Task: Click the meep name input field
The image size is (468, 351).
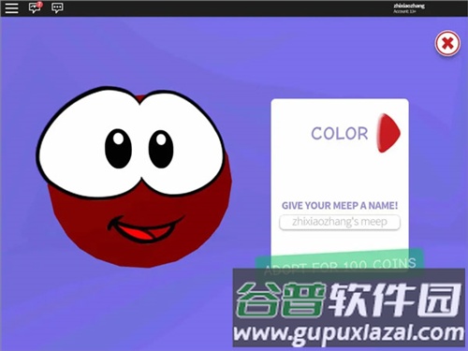Action: (x=340, y=222)
